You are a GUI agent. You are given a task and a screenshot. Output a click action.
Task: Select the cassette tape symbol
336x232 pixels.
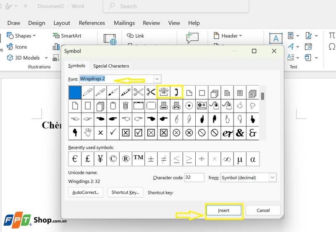202,106
